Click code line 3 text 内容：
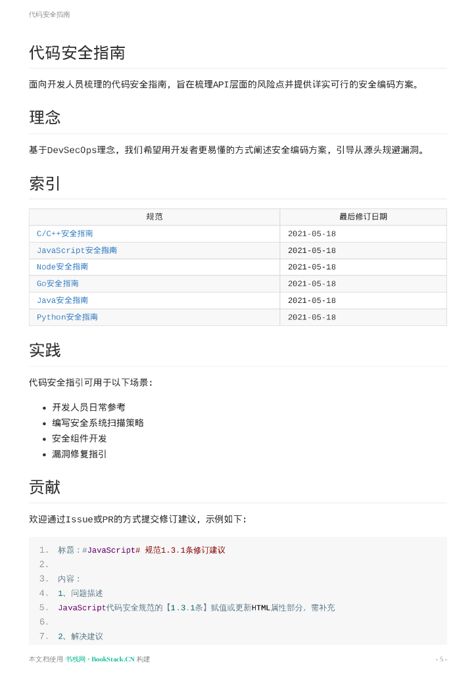This screenshot has height=673, width=476. pyautogui.click(x=68, y=579)
